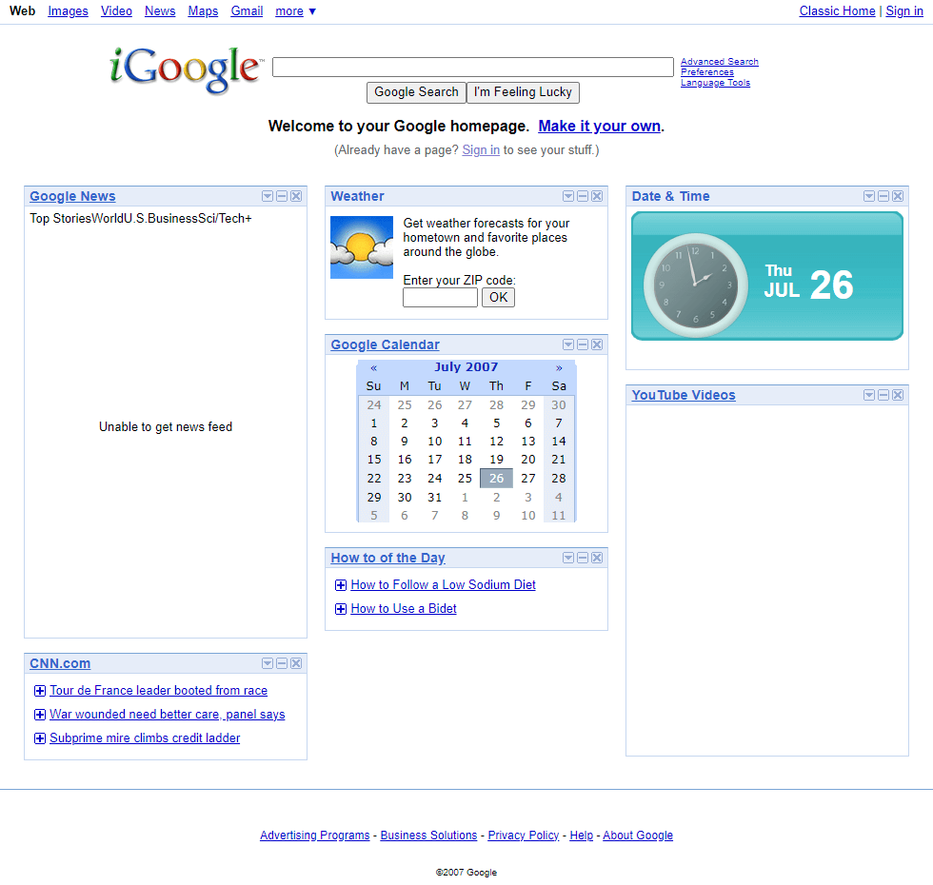The width and height of the screenshot is (933, 885).
Task: Open Classic Home link
Action: click(837, 11)
